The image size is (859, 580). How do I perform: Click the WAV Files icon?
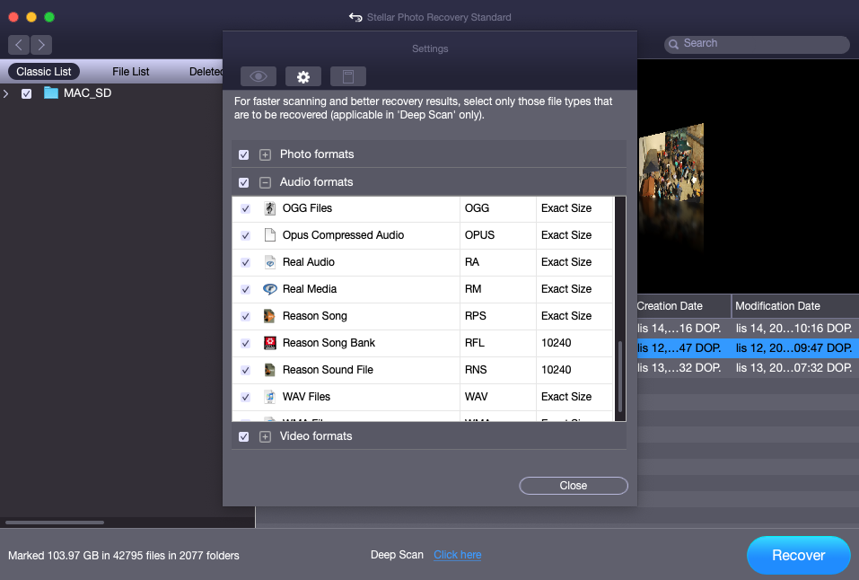click(269, 396)
